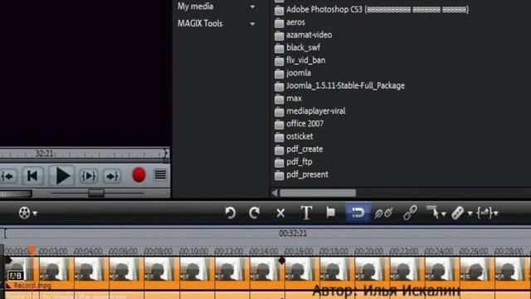Open the cut options dropdown arrow

point(470,214)
